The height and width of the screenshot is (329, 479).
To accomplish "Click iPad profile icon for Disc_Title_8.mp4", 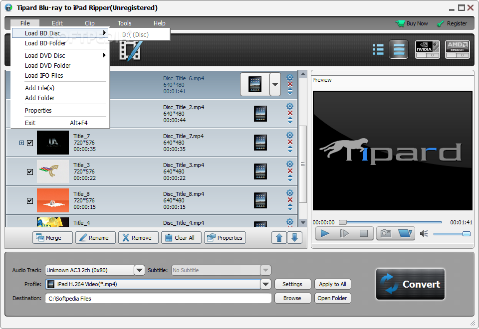I will [x=260, y=200].
